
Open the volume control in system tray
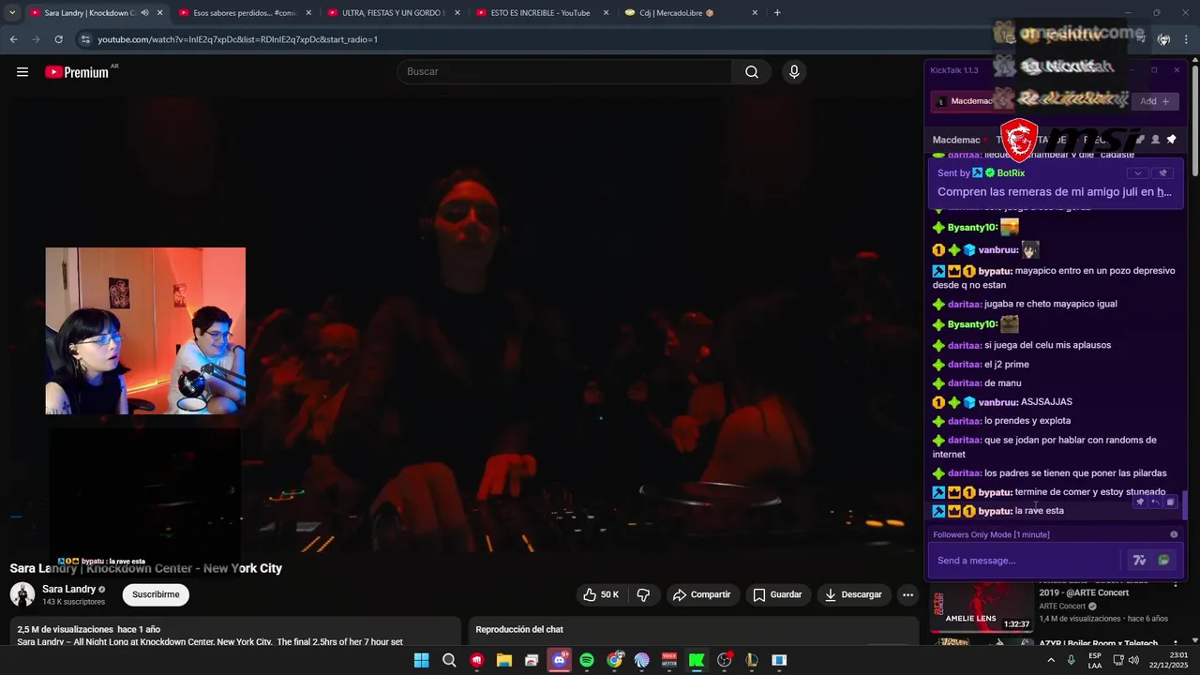[1133, 660]
